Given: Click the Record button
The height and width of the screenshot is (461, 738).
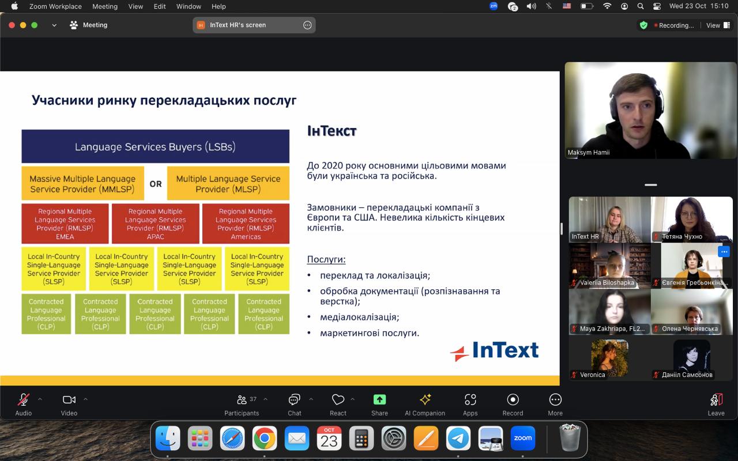Looking at the screenshot, I should click(513, 404).
